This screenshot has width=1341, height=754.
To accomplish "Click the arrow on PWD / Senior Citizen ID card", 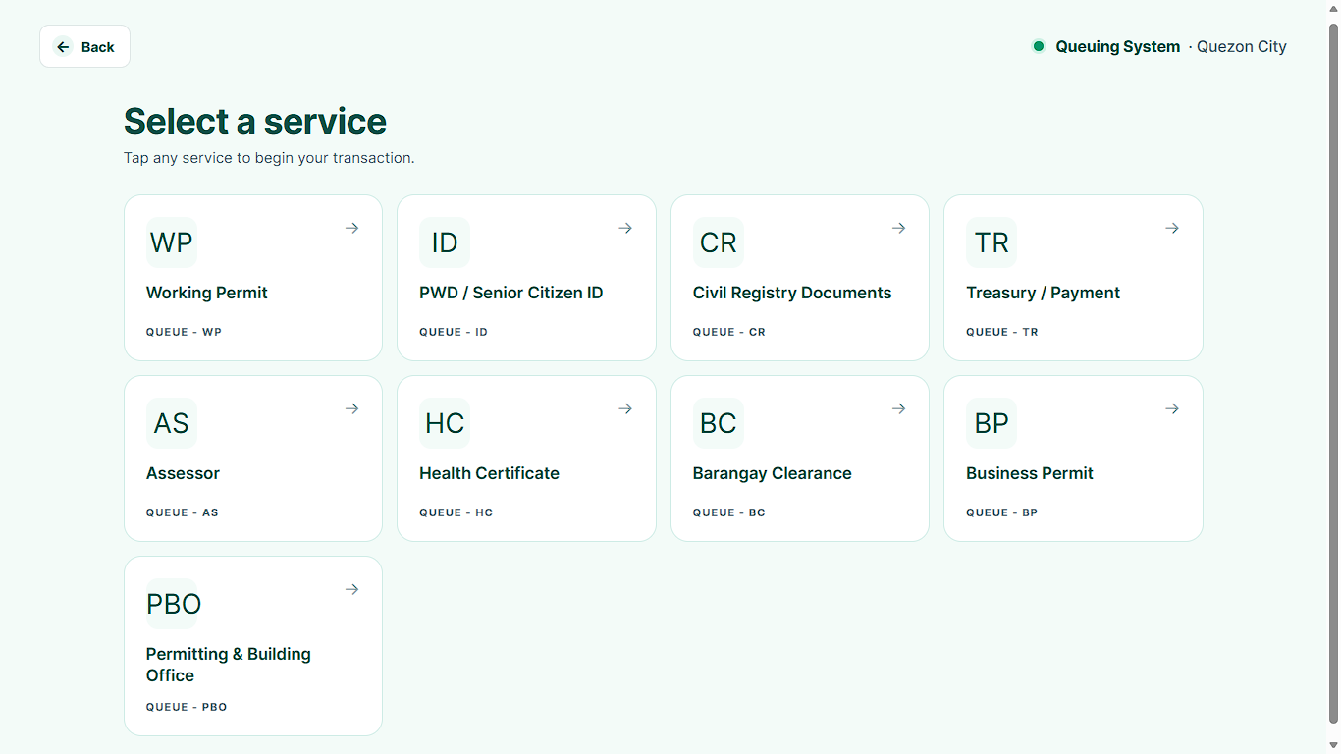I will 625,228.
